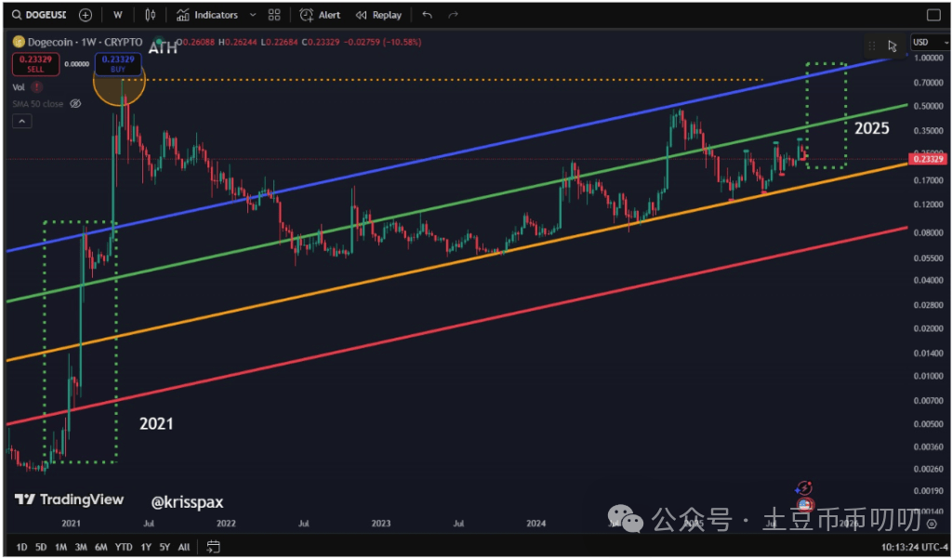This screenshot has width=952, height=558.
Task: Select the ATH text label on chart
Action: [x=163, y=48]
